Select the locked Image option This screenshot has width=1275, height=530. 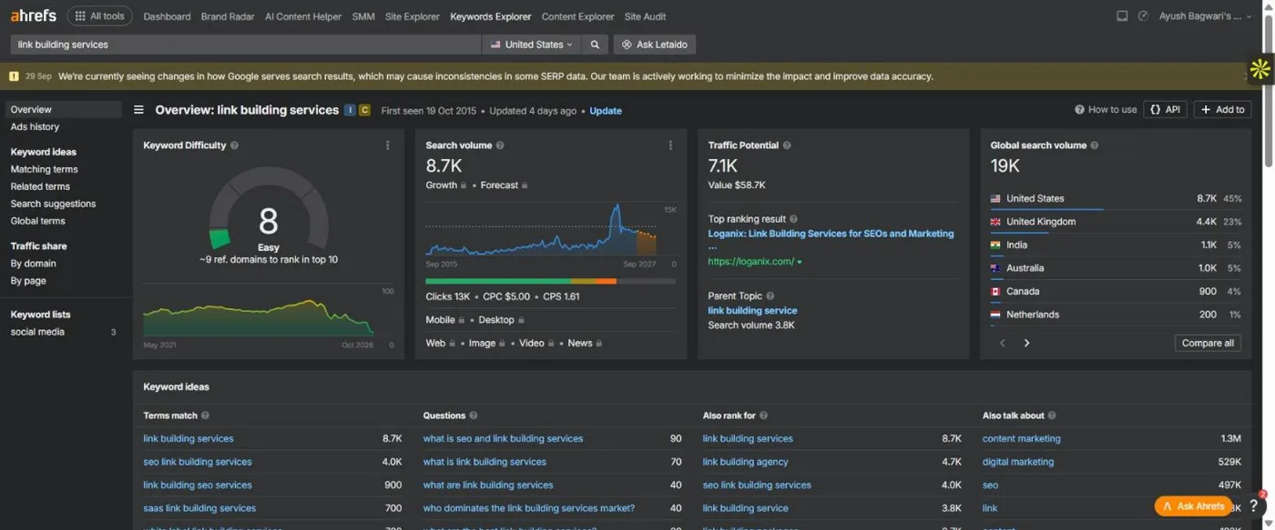487,344
